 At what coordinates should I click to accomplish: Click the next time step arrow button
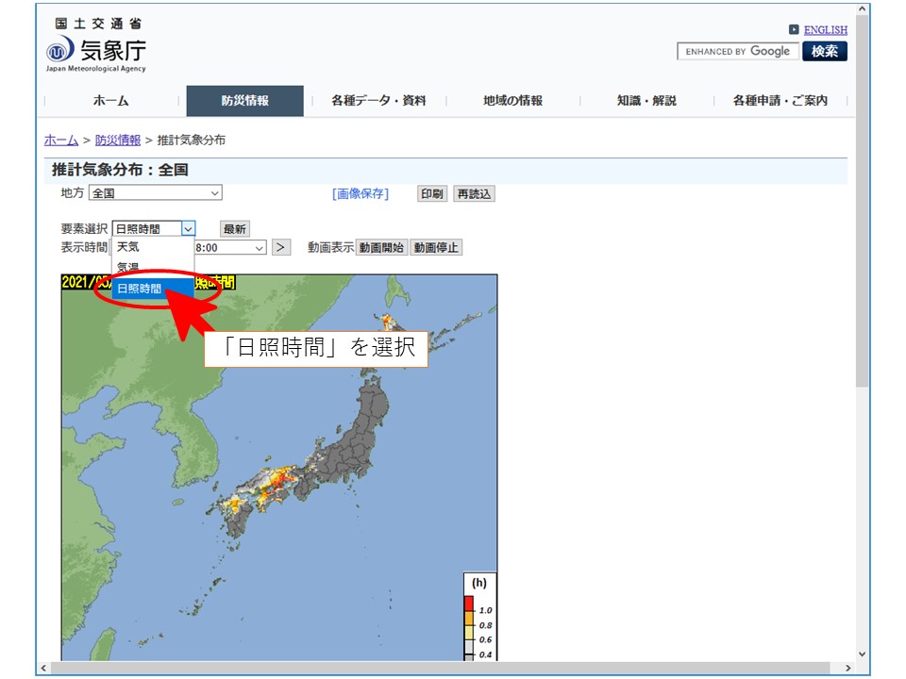pyautogui.click(x=281, y=247)
